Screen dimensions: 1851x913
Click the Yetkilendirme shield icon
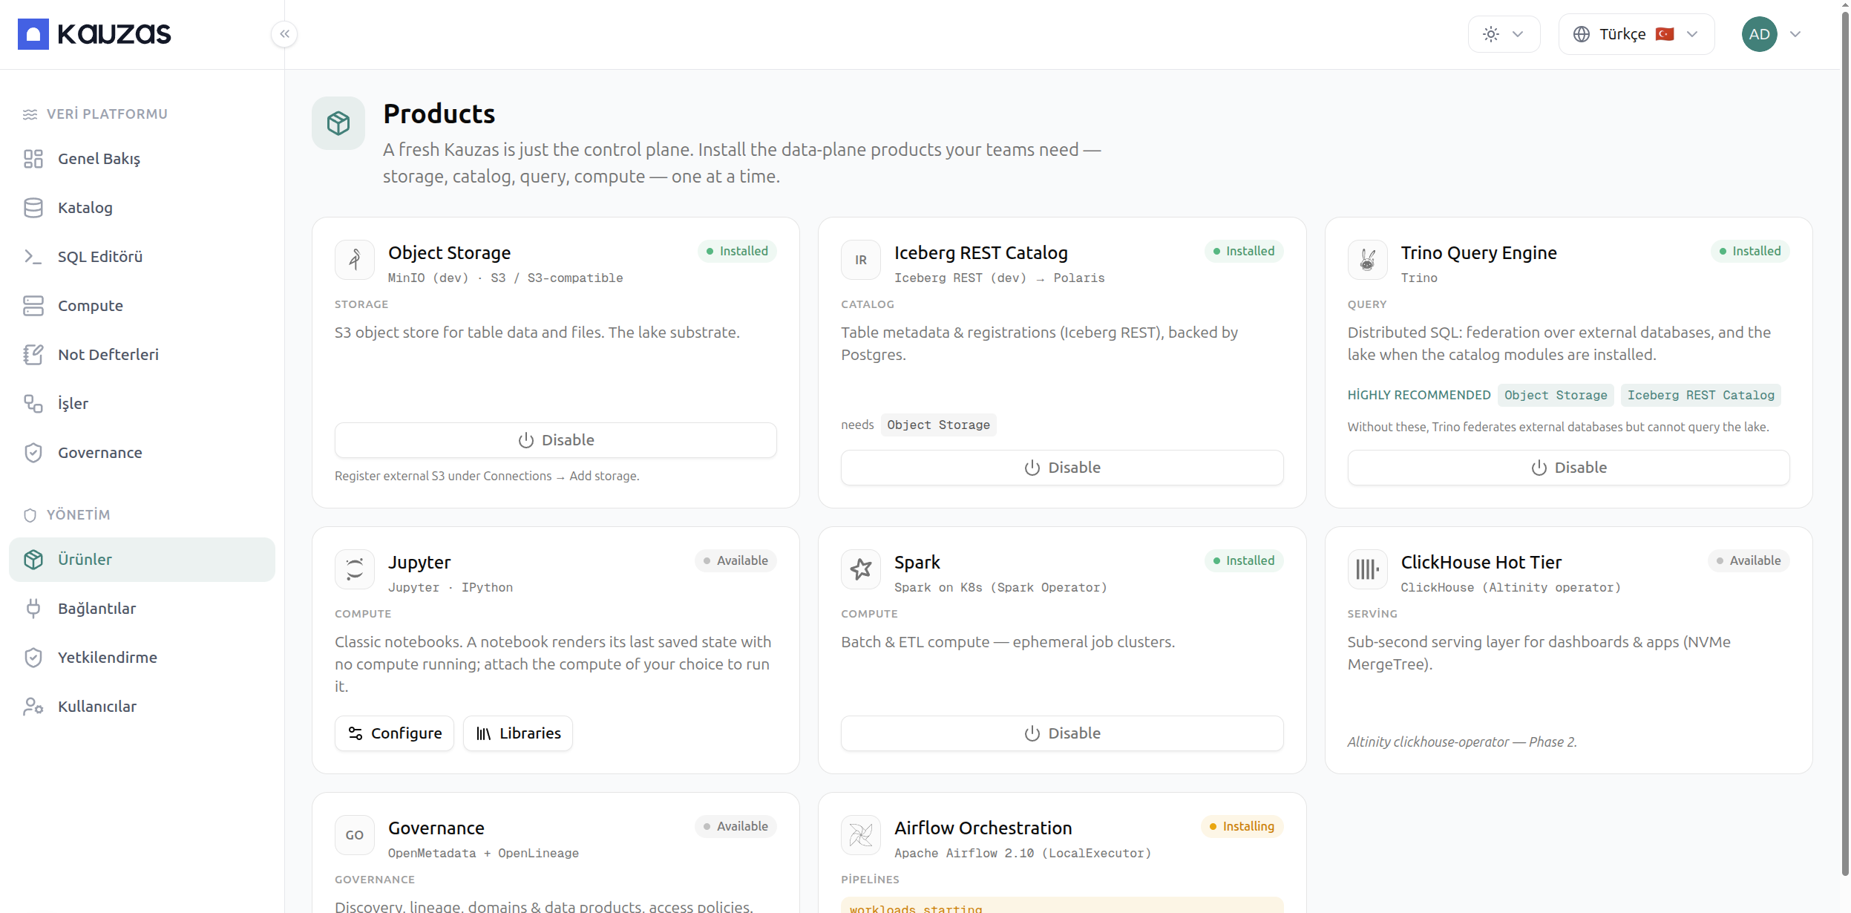[x=33, y=658]
